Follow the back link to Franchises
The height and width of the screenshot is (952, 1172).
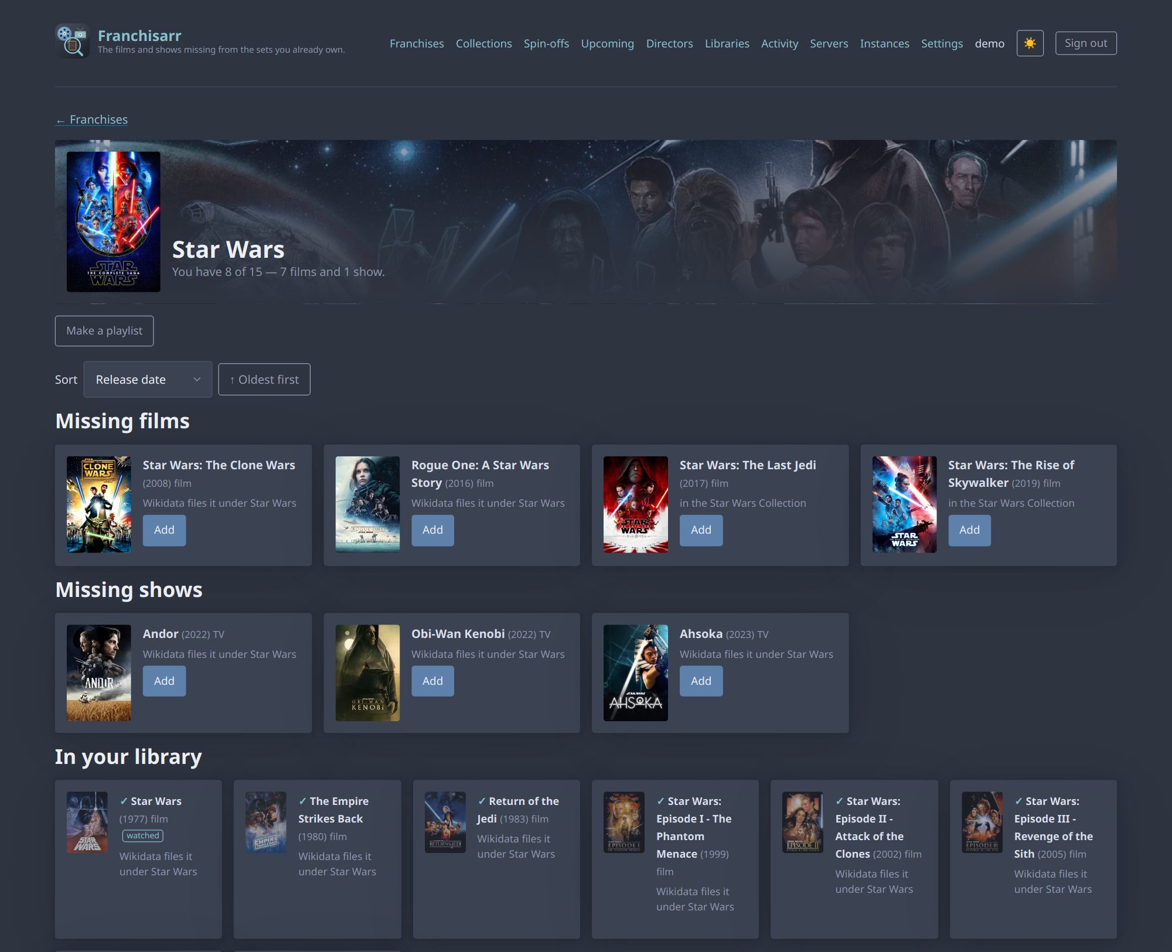91,120
